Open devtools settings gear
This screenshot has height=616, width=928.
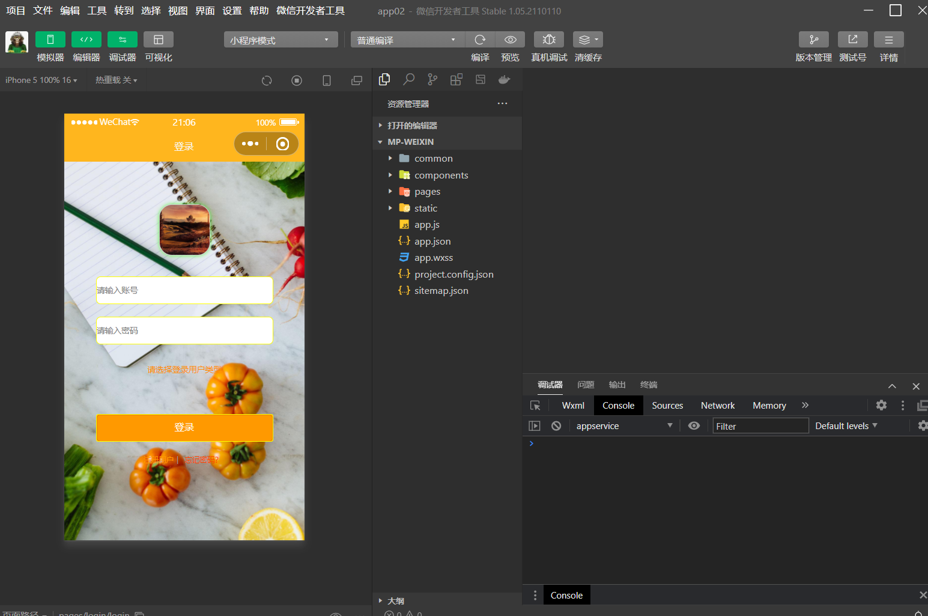coord(881,406)
